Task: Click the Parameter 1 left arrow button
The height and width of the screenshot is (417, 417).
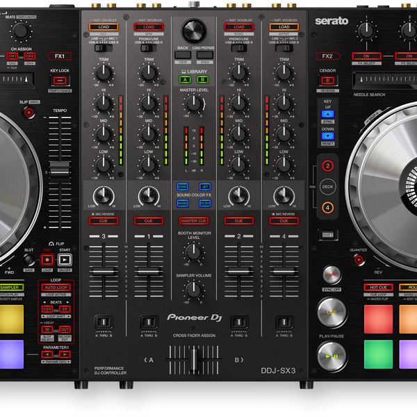Action: tap(47, 354)
